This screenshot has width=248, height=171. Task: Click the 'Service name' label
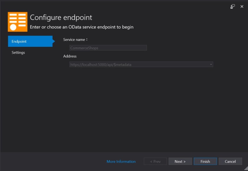tap(75, 39)
